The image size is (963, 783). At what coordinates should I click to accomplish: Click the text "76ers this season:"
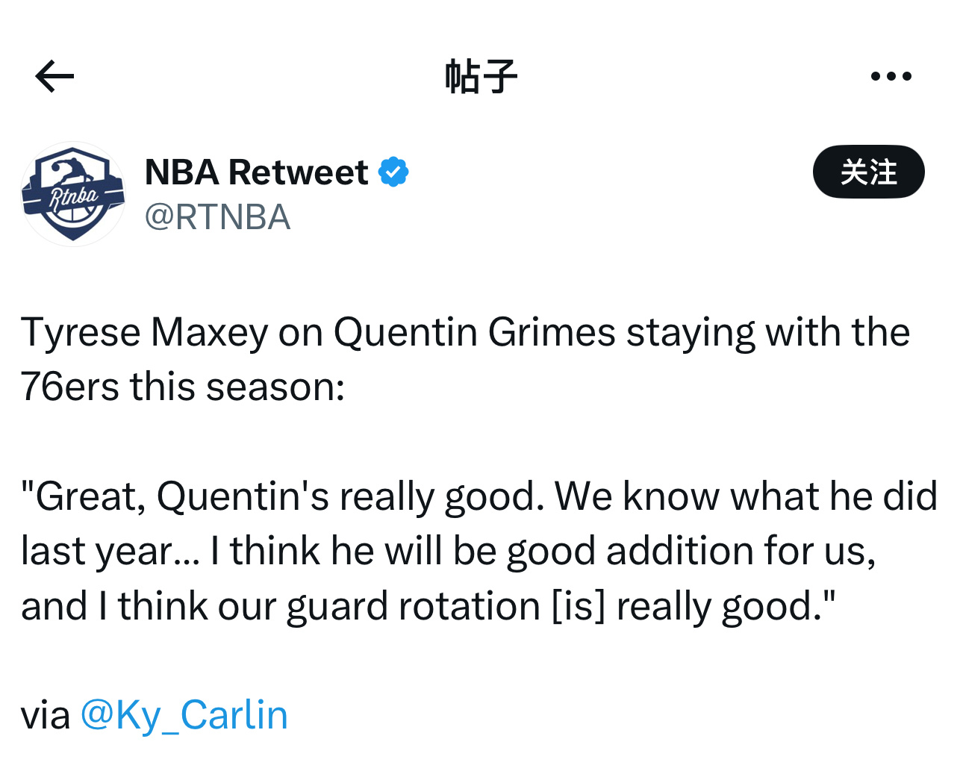point(183,387)
